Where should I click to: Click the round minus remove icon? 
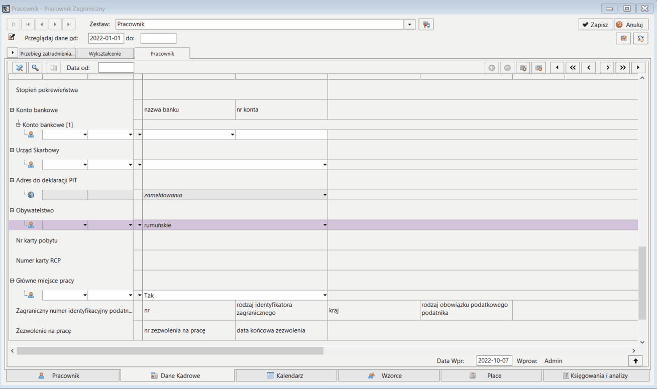click(x=507, y=68)
